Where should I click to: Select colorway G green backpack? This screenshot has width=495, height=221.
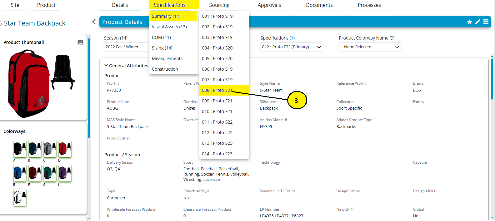pyautogui.click(x=50, y=173)
